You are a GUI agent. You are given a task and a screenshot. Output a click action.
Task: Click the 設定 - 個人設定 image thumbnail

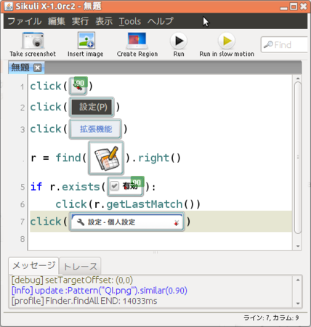pyautogui.click(x=127, y=222)
